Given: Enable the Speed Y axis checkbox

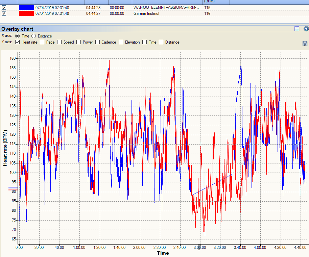Looking at the screenshot, I should tap(60, 42).
